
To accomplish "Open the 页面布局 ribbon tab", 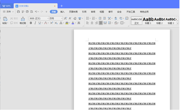I will (73, 12).
